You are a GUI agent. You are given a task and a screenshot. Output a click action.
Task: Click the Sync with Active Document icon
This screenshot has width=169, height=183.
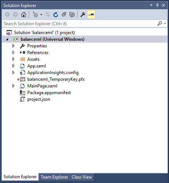(x=48, y=14)
